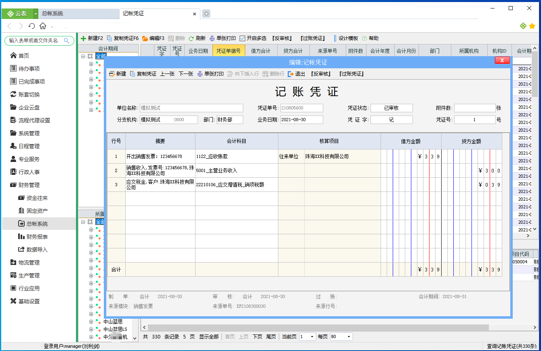Click 复制凭证 in the voucher dialog toolbar
Viewport: 541px width, 351px height.
tap(143, 74)
